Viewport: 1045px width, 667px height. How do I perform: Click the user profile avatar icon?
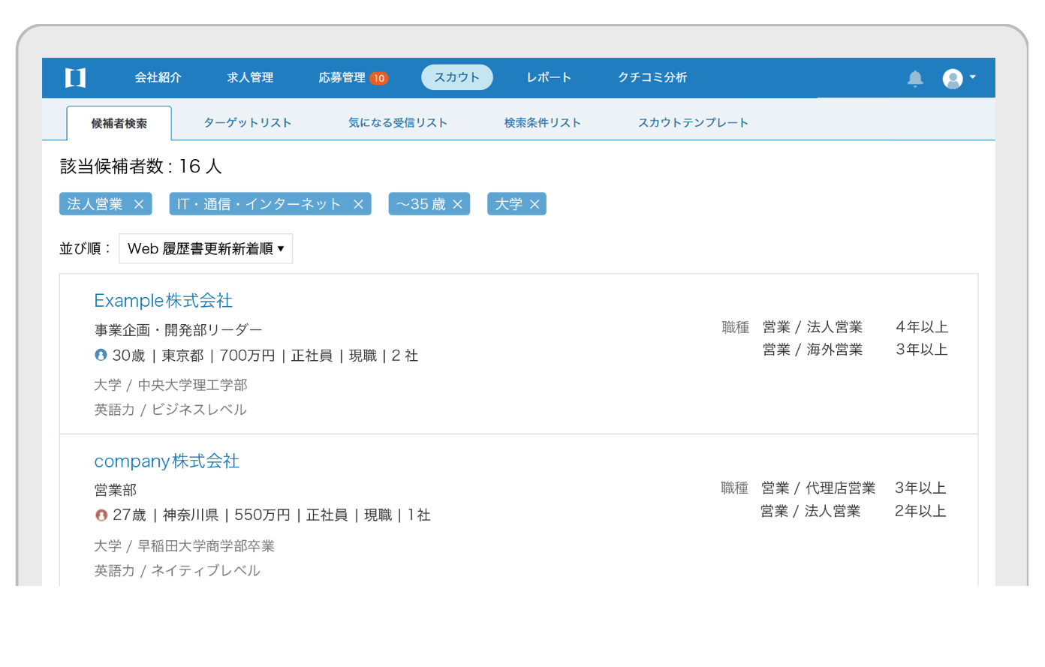[x=952, y=79]
